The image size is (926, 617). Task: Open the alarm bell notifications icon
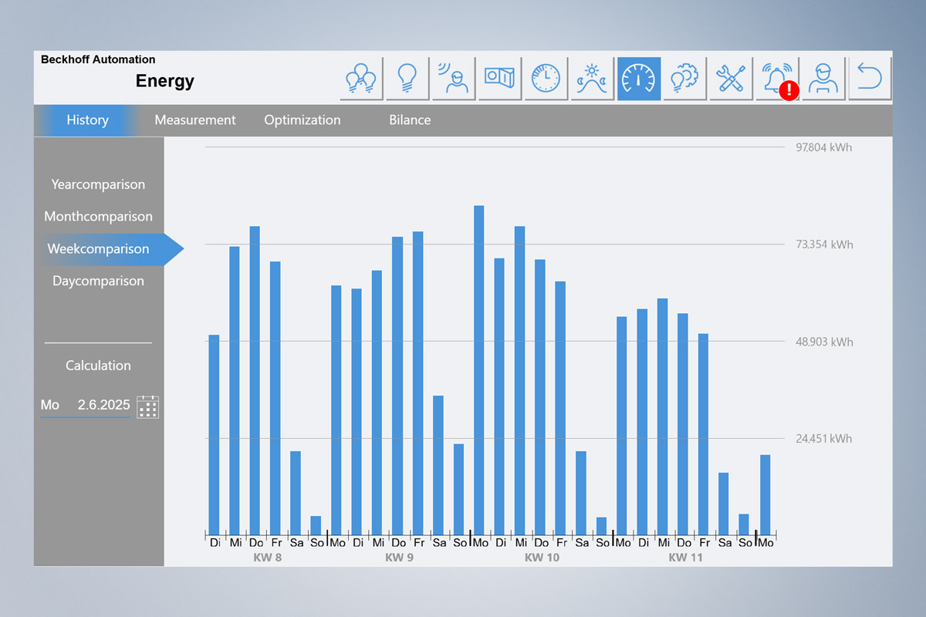(x=777, y=78)
